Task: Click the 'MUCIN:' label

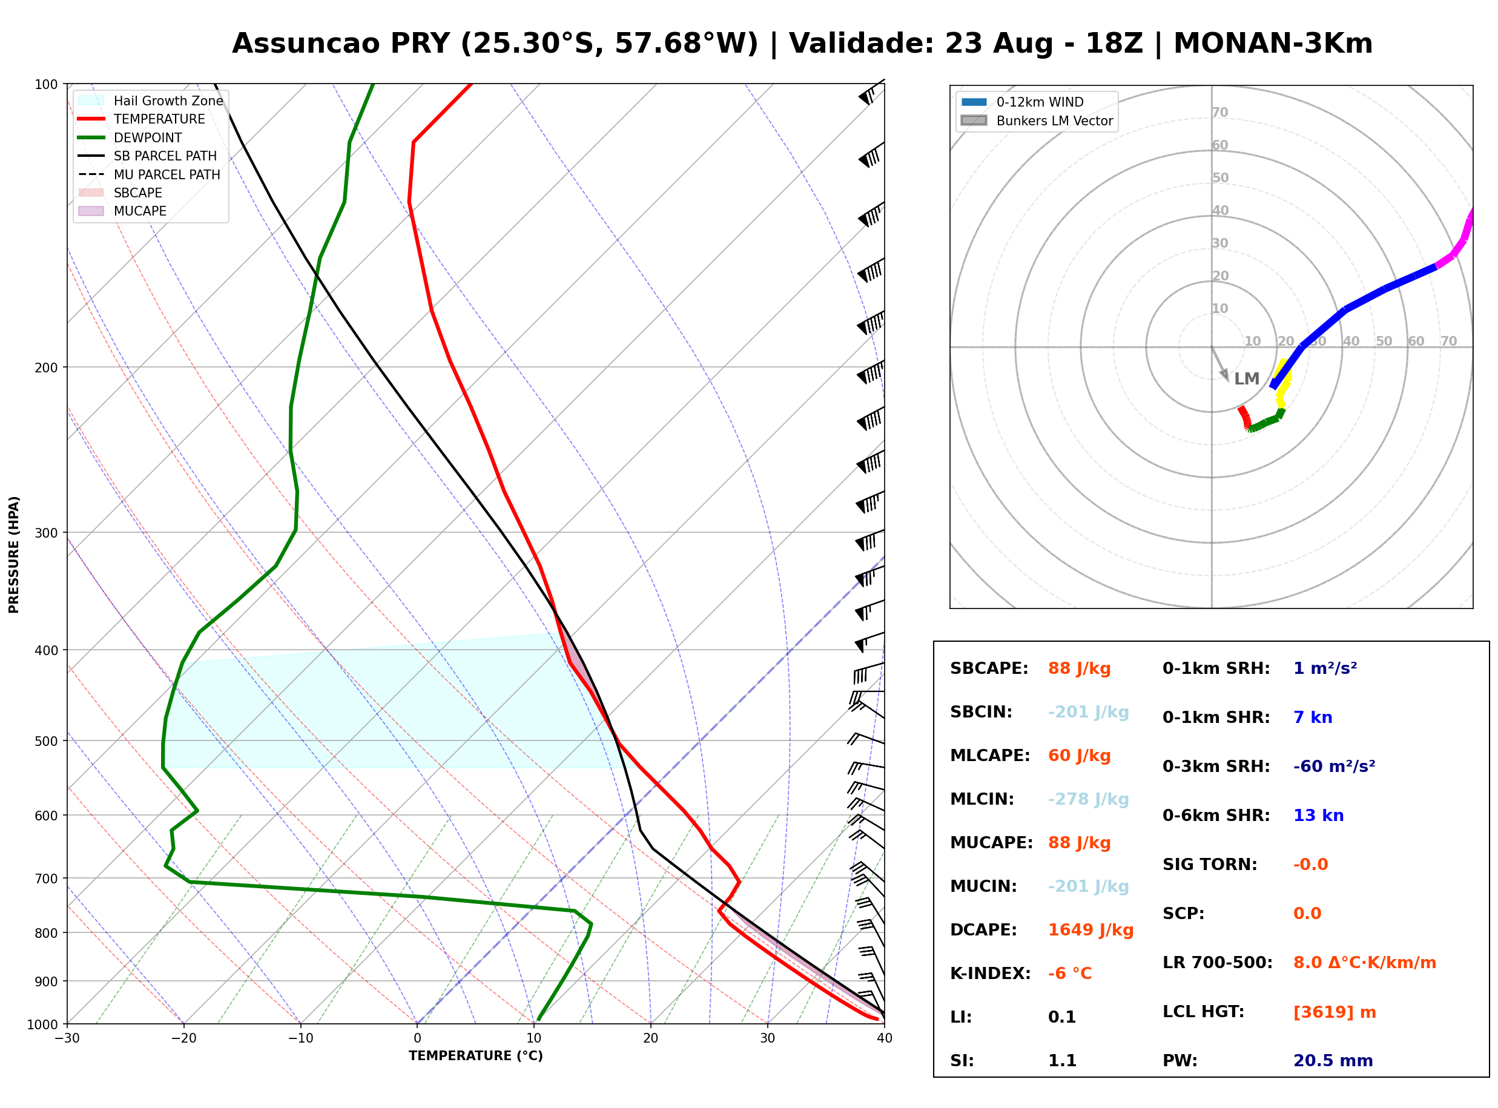Action: pos(984,886)
